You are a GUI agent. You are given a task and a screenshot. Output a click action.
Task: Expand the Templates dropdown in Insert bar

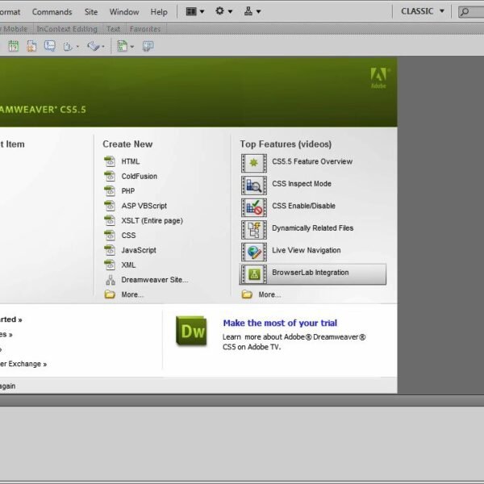(125, 46)
